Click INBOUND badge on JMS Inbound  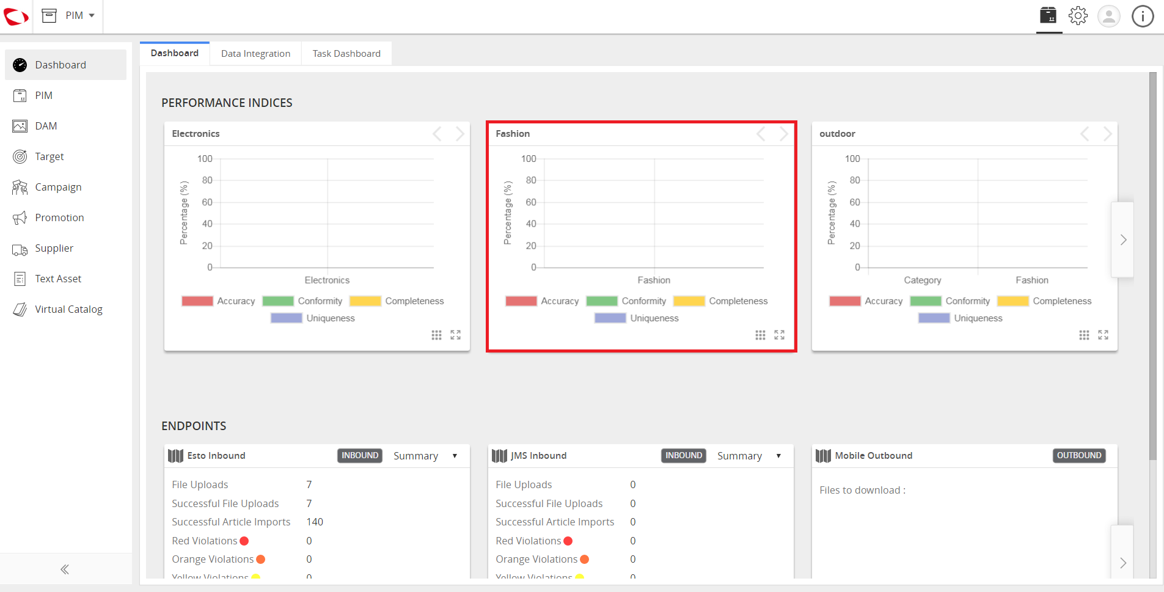click(x=684, y=456)
